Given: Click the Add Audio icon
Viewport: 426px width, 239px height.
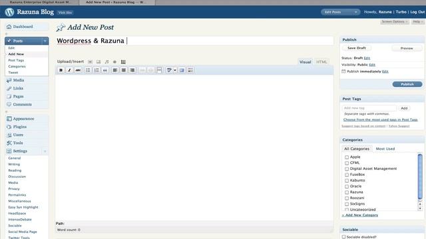Looking at the screenshot, I should pyautogui.click(x=106, y=62).
